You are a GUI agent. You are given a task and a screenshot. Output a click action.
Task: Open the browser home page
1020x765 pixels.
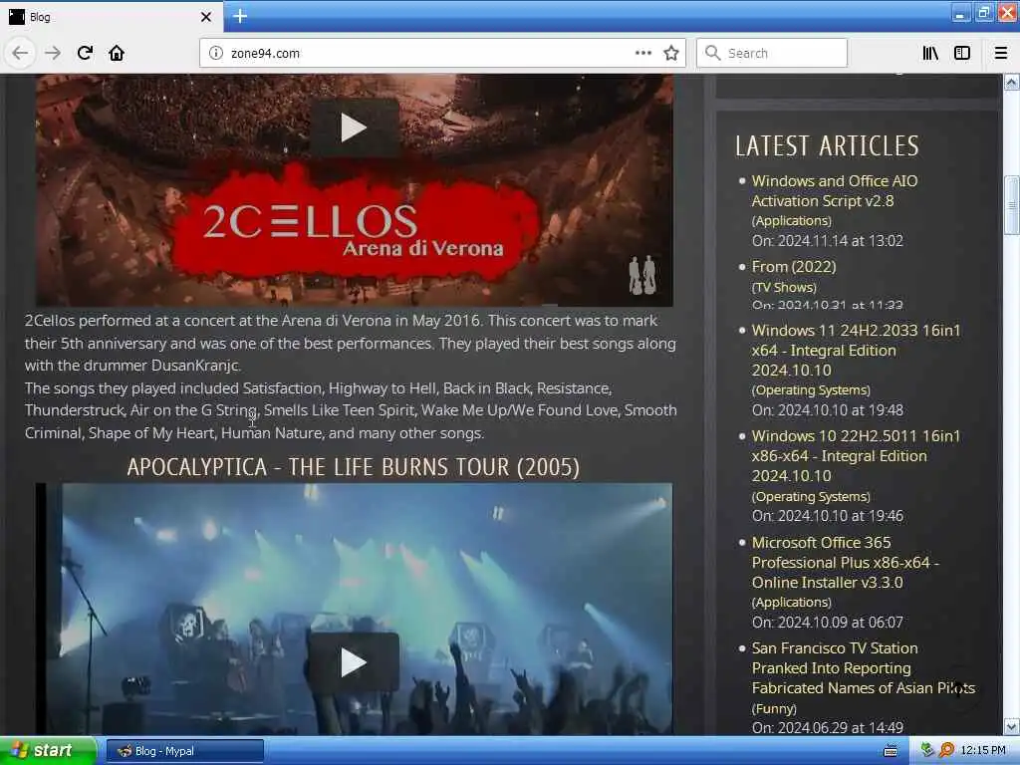click(117, 53)
